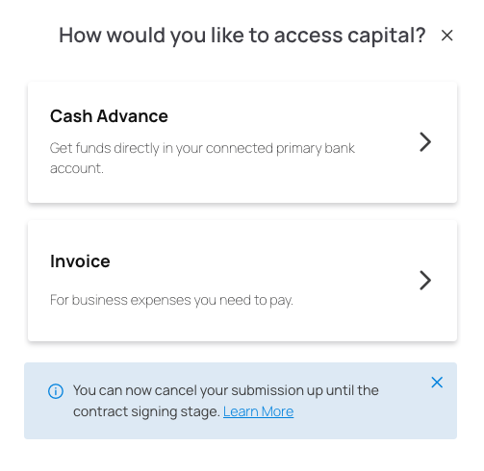Click the Cash Advance chevron arrow
The width and height of the screenshot is (484, 471).
[x=425, y=142]
